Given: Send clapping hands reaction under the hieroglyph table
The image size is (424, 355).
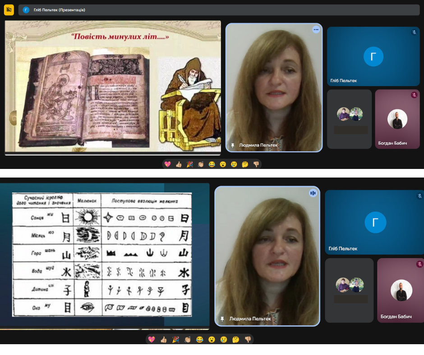Looking at the screenshot, I should 188,339.
